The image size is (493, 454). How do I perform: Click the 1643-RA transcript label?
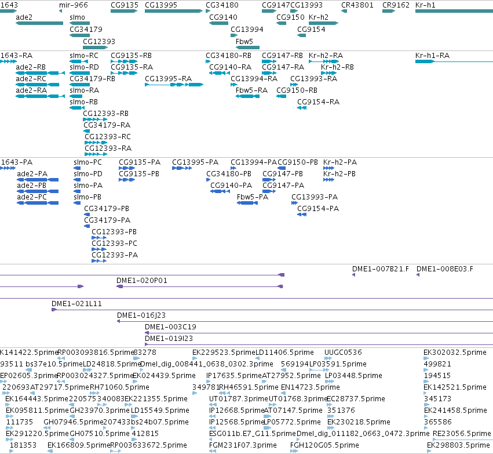16,56
